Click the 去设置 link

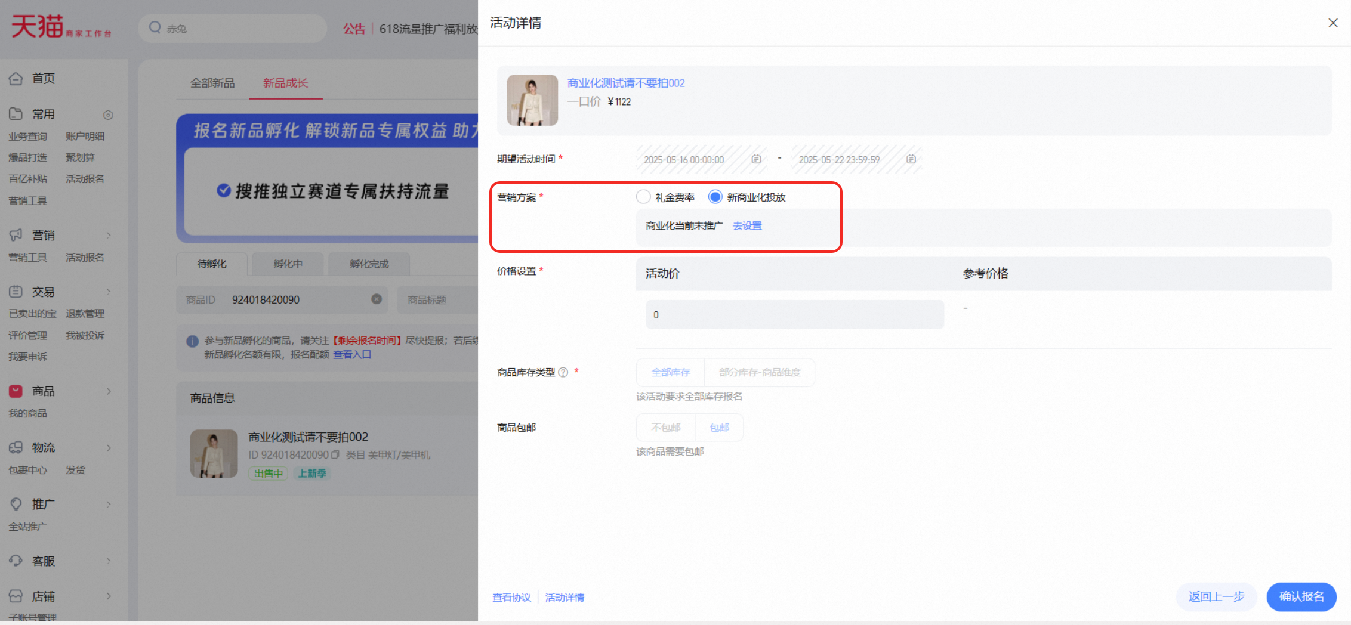point(747,225)
